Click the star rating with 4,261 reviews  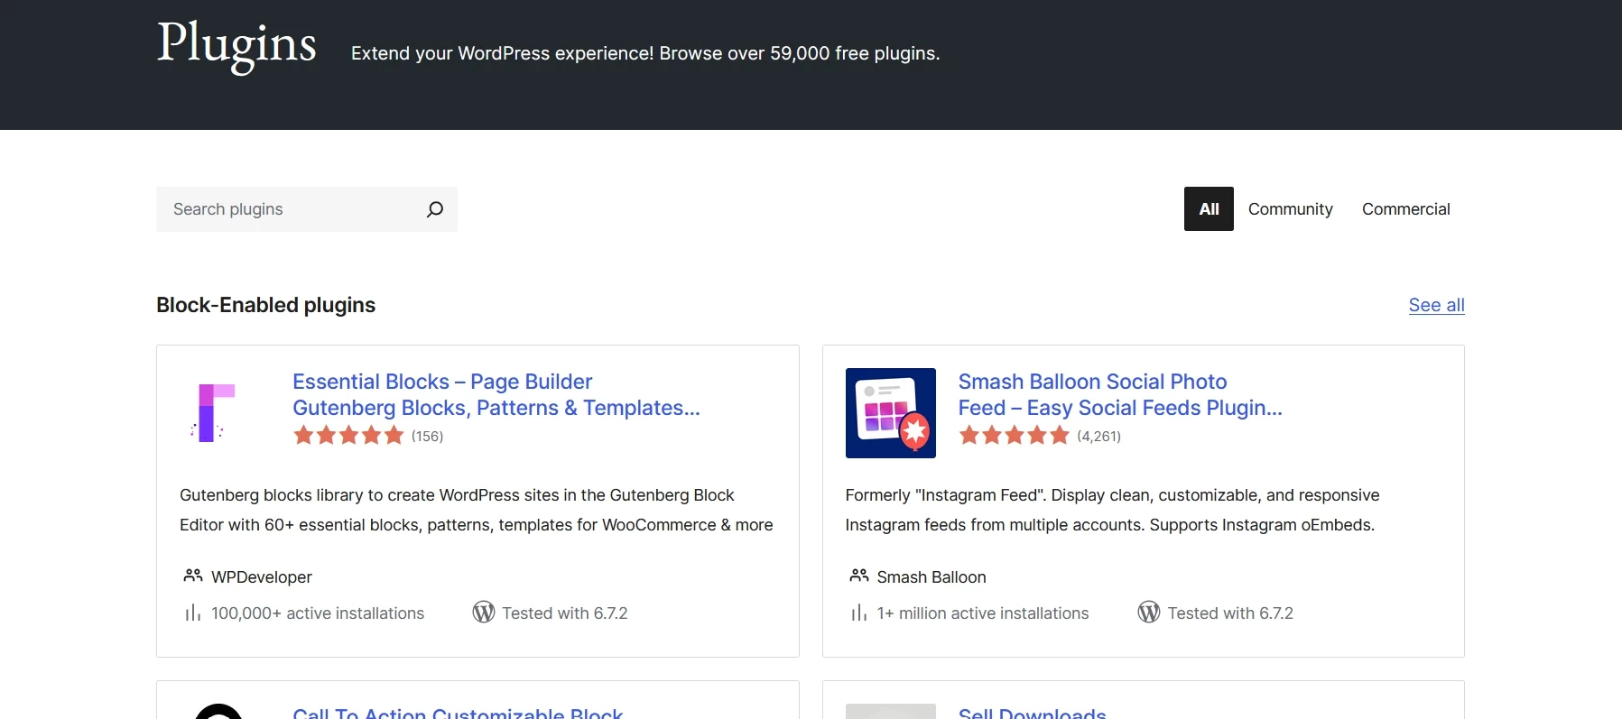(1014, 437)
